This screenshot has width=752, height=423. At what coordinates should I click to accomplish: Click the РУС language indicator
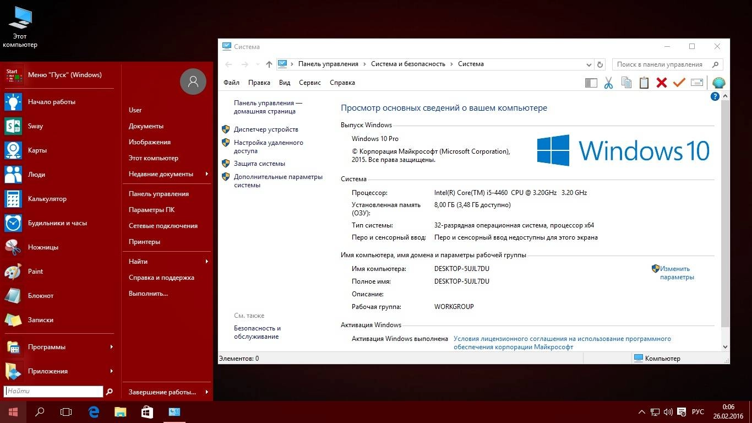click(697, 412)
